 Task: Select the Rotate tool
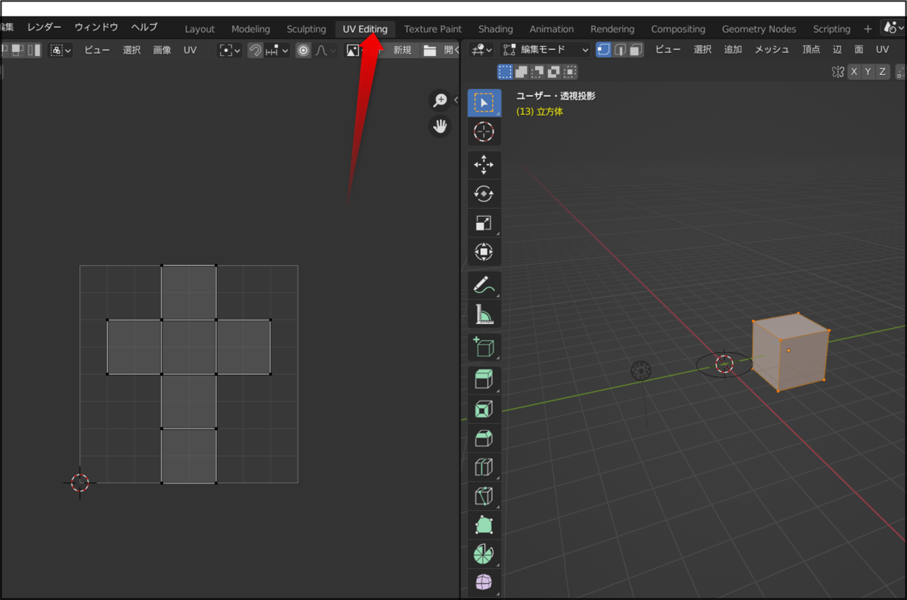(484, 193)
